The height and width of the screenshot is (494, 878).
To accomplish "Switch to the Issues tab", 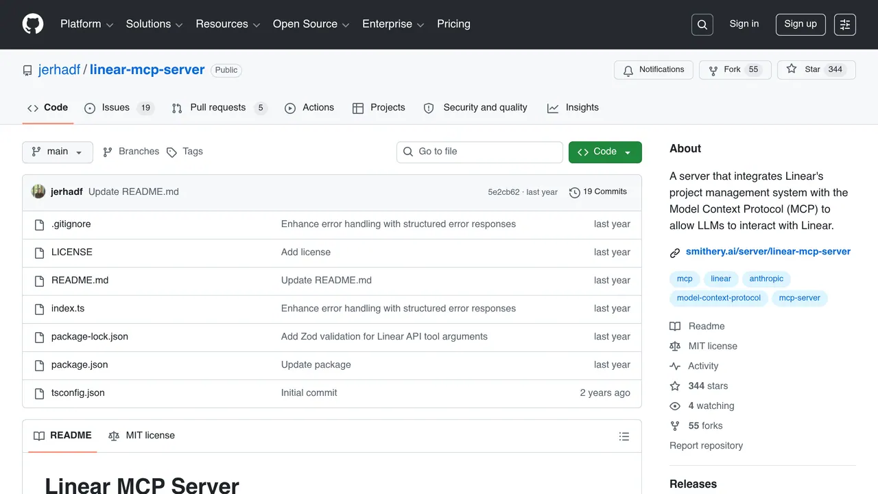I will coord(119,108).
